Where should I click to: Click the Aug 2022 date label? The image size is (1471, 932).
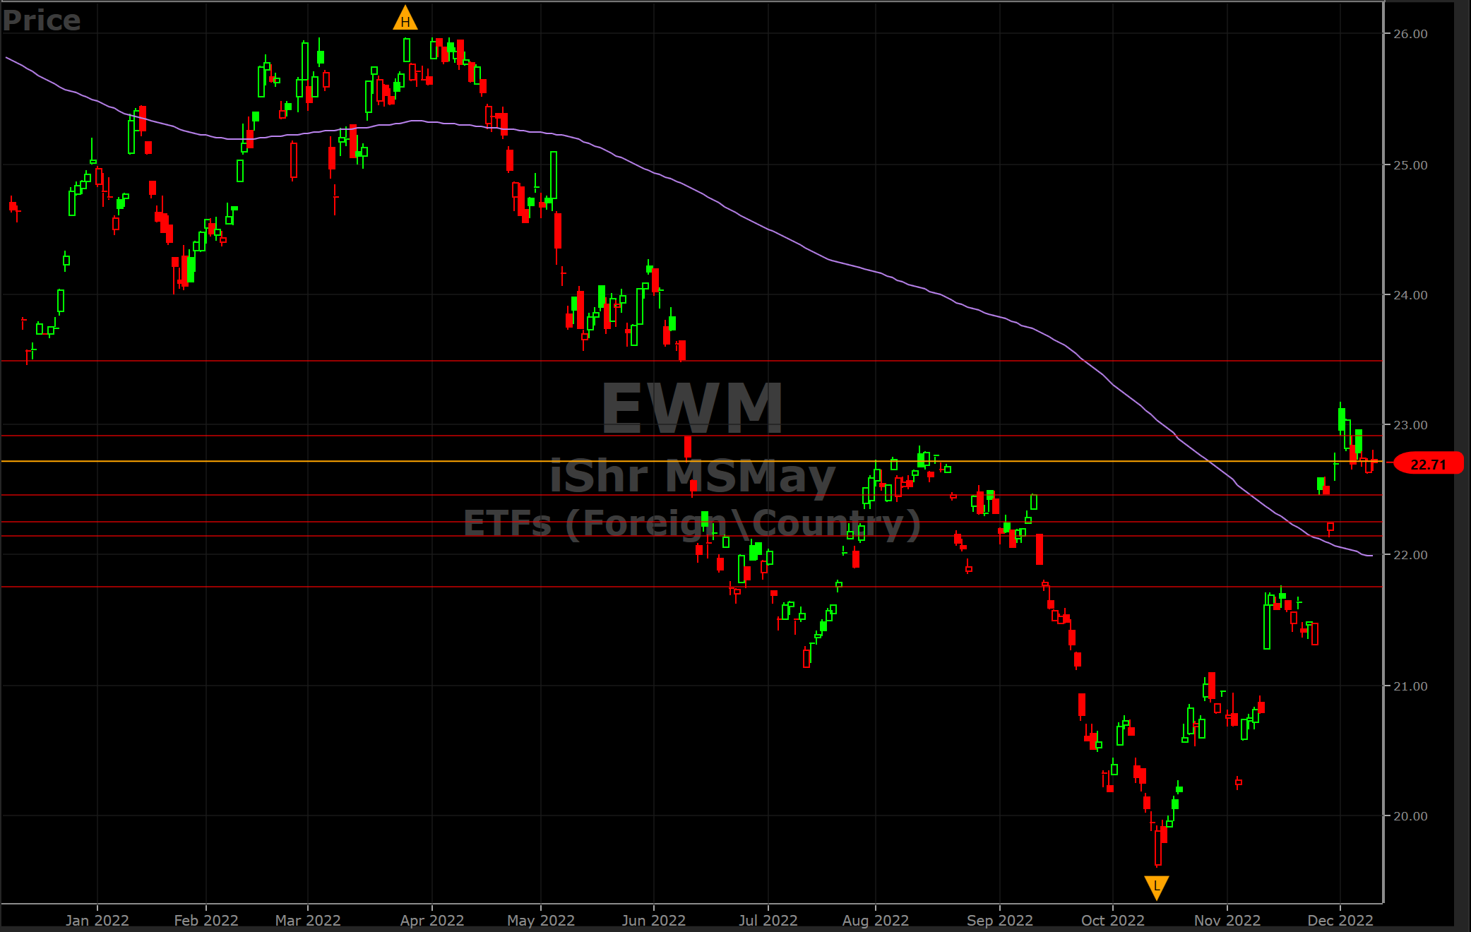point(876,920)
